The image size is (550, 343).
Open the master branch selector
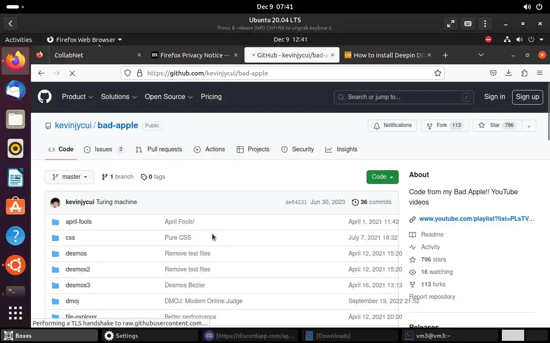pos(70,177)
